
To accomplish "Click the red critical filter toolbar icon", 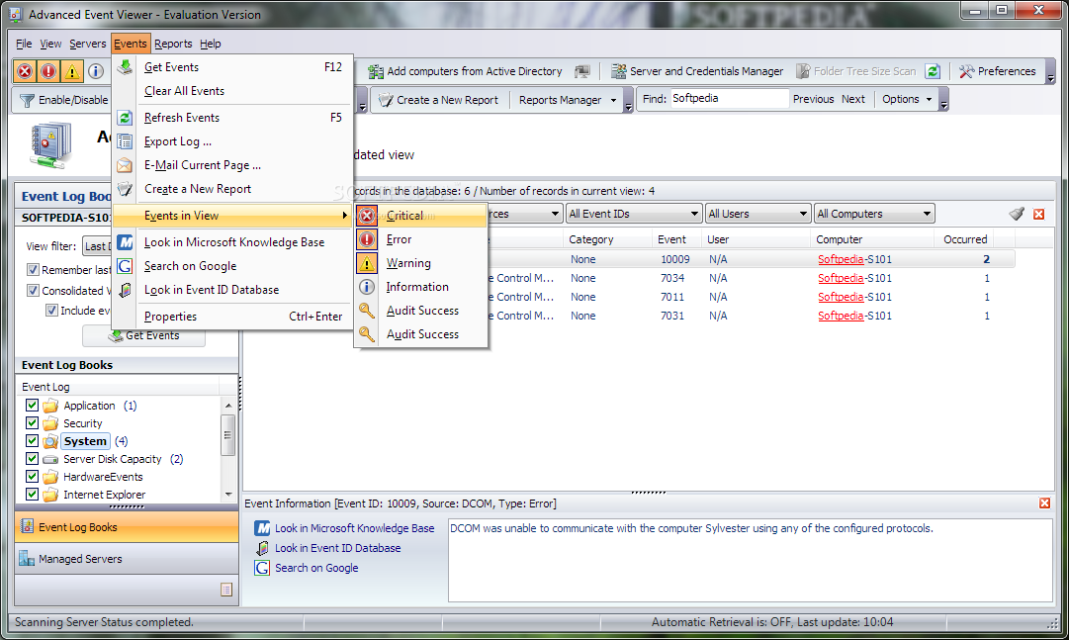I will pos(25,71).
